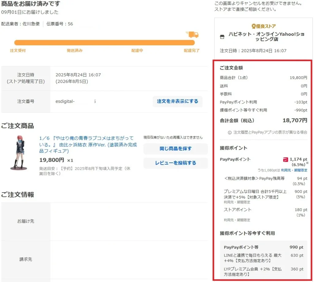Click レビューを投稿する button
Viewport: 314px width, 282px height.
click(x=175, y=163)
